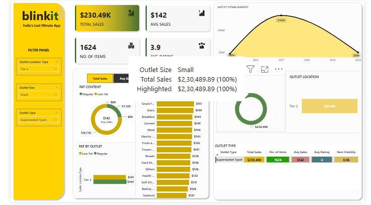This screenshot has width=371, height=205.
Task: Toggle Low Fat legend in Fat Content
Action: pyautogui.click(x=101, y=94)
